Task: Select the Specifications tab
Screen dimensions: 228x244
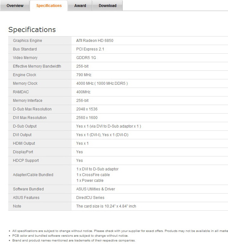Action: [49, 6]
